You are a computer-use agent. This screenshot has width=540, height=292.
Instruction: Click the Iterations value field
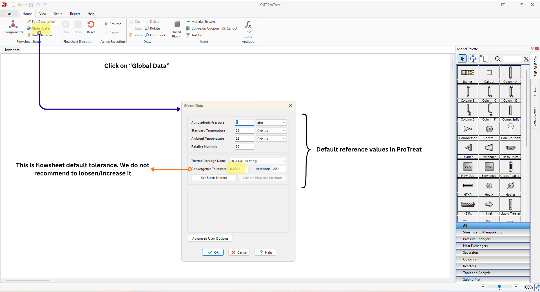(279, 169)
